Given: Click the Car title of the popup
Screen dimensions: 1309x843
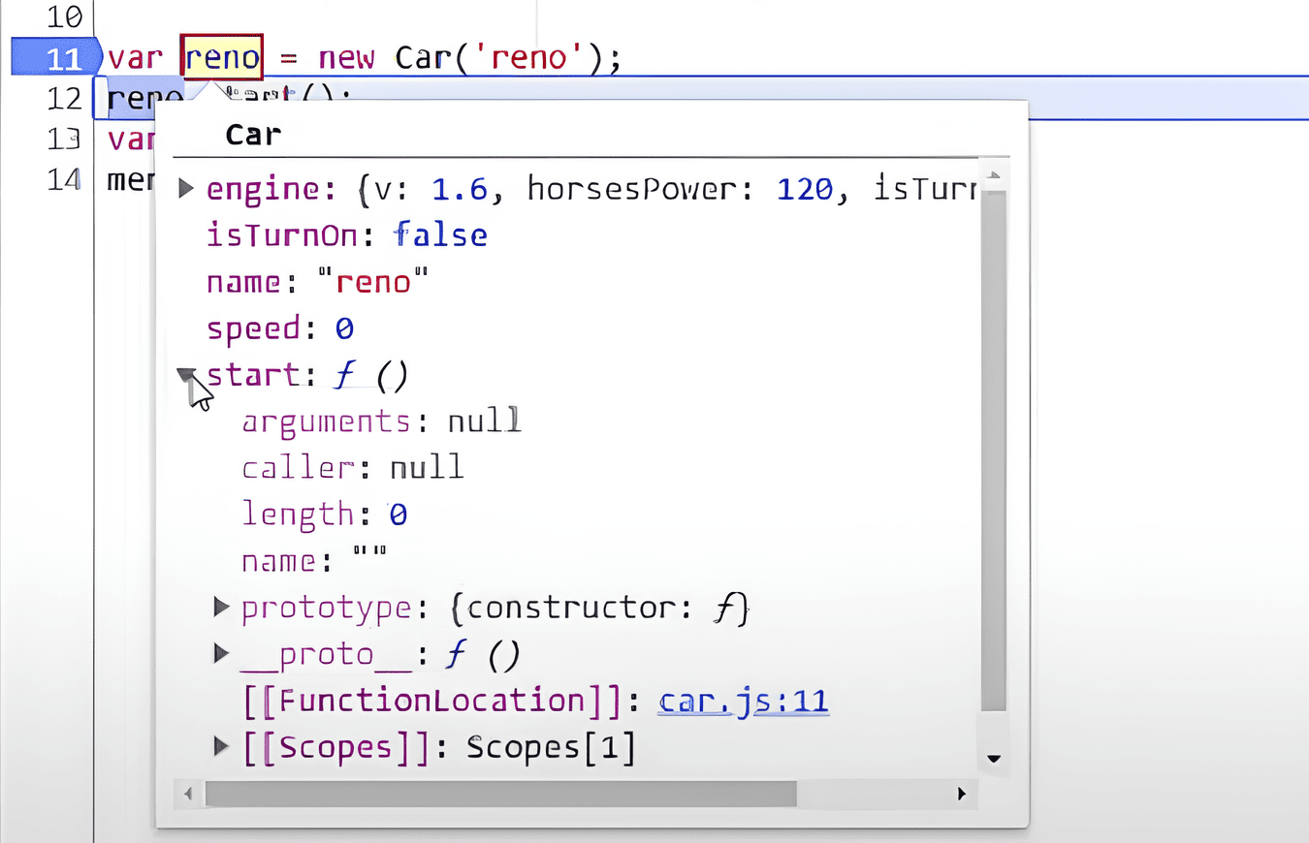Looking at the screenshot, I should 253,135.
